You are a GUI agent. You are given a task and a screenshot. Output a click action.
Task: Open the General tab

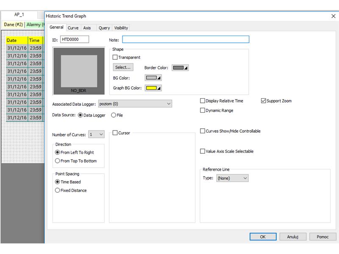[56, 27]
